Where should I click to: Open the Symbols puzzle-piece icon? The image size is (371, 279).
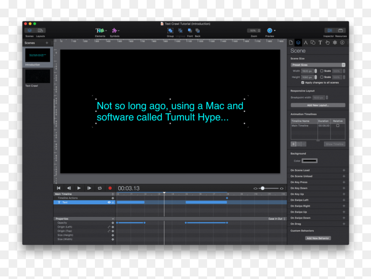tap(114, 31)
